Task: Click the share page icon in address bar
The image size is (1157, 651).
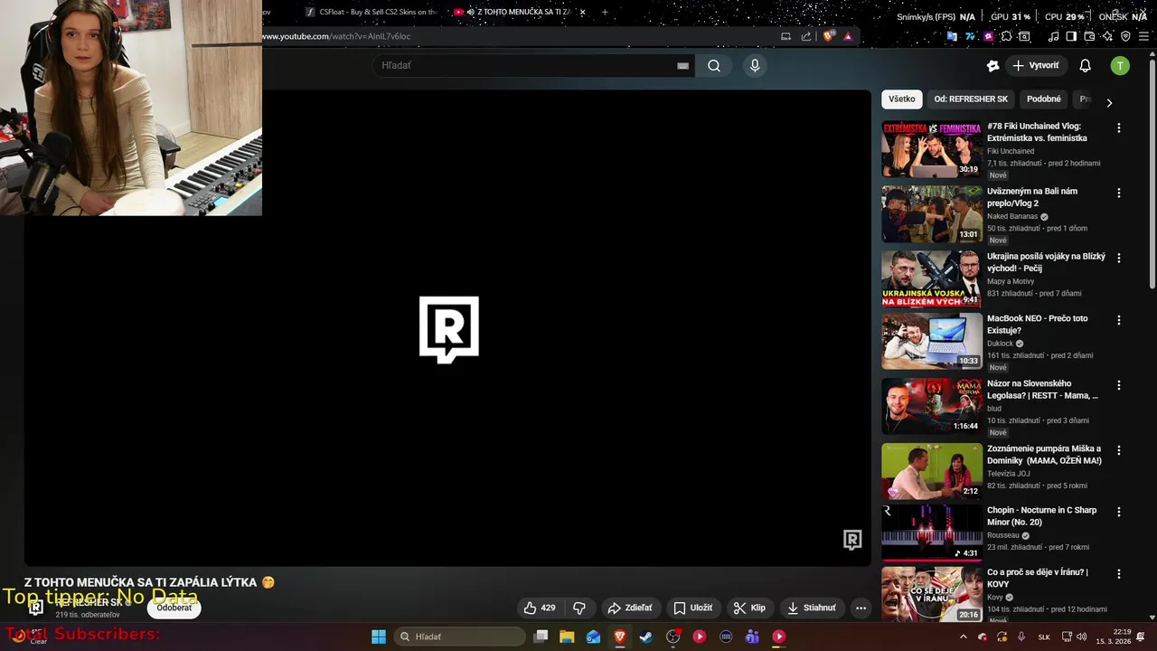Action: click(806, 36)
